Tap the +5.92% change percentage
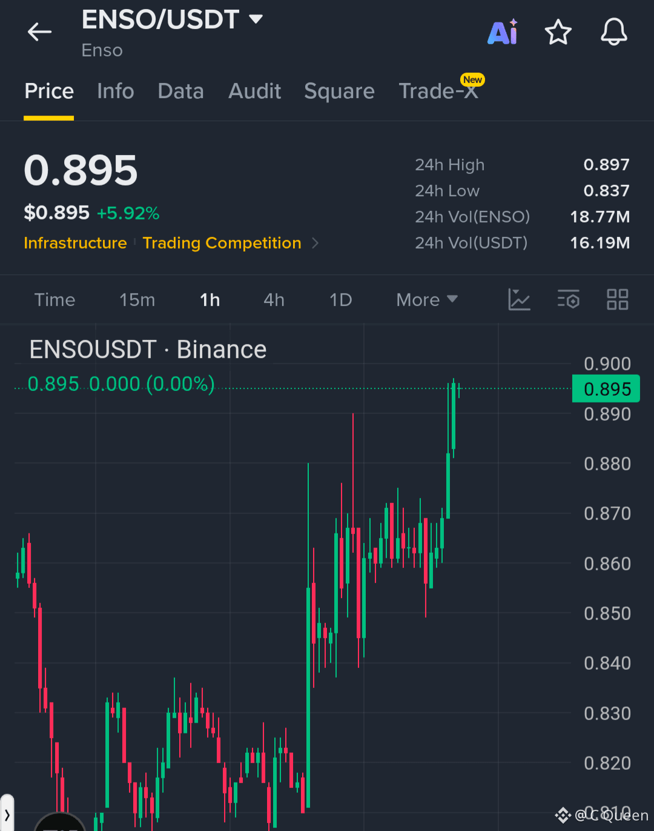The image size is (654, 831). 128,213
